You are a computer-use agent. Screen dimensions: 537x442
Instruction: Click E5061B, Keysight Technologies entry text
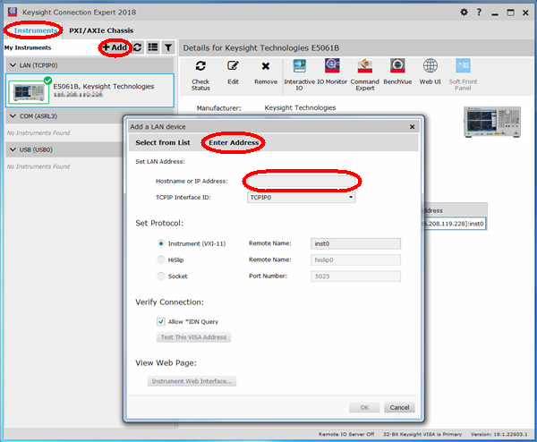(x=104, y=86)
